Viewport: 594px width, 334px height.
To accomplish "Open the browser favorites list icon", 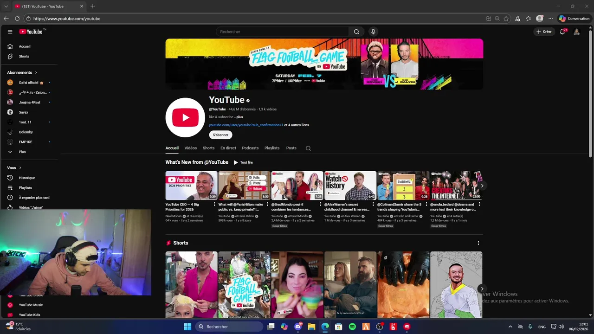I will click(x=529, y=19).
